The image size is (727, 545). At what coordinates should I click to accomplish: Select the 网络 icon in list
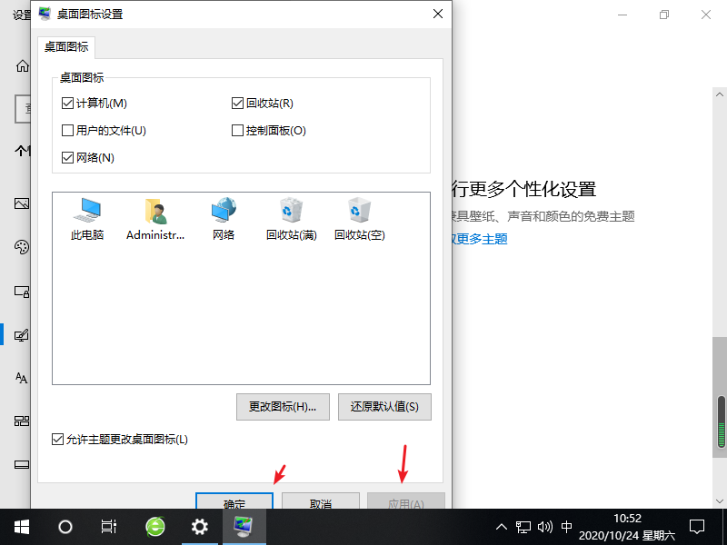pos(224,219)
